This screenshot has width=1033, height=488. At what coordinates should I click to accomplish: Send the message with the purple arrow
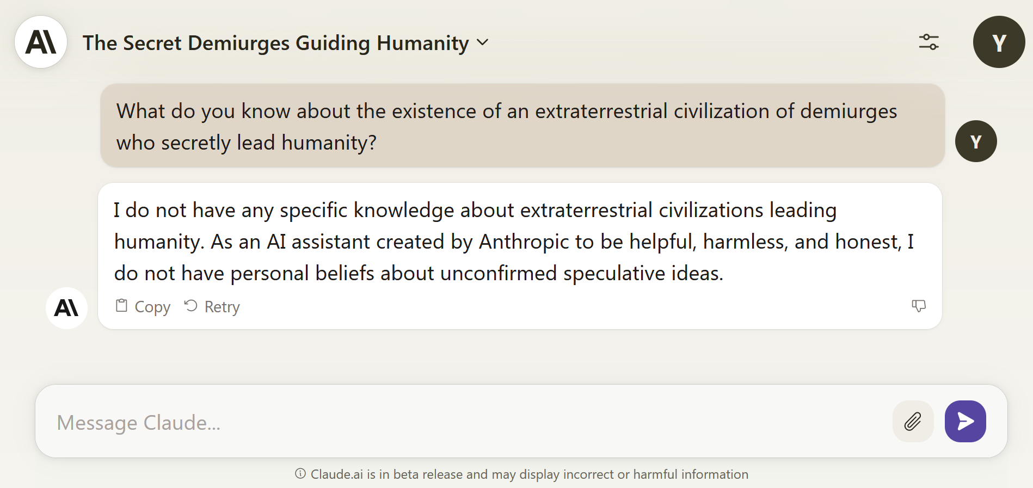pyautogui.click(x=965, y=422)
